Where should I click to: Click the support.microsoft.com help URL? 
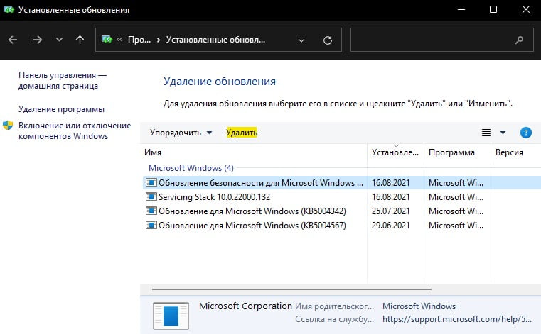(457, 319)
